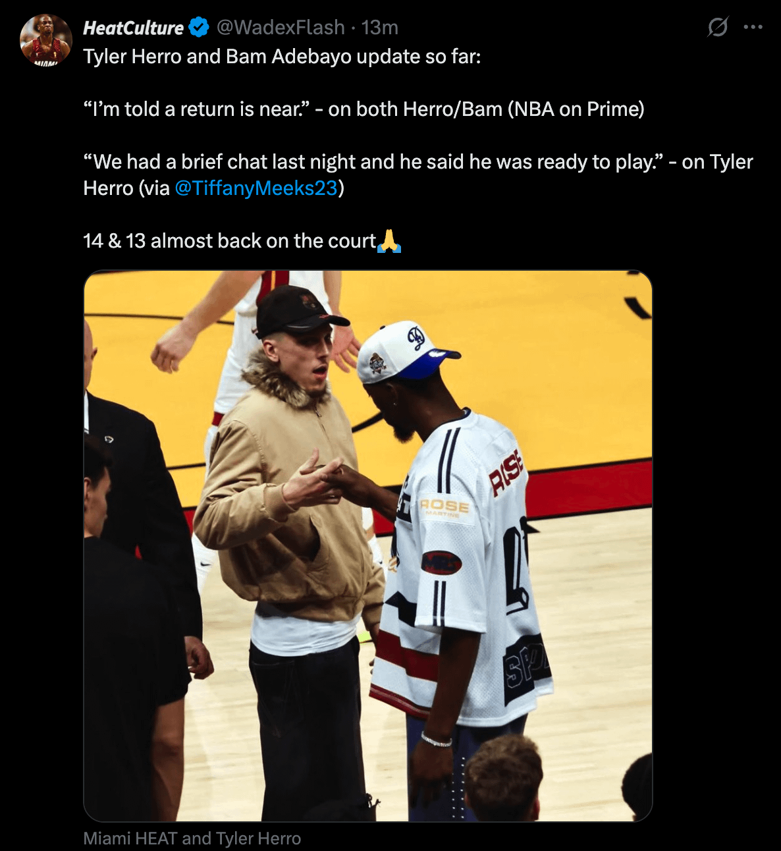Viewport: 781px width, 851px height.
Task: Click the ROSE logo on white jersey
Action: (446, 507)
